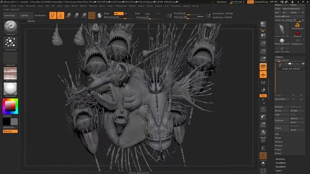Enable Zadd mode
310x174 pixels.
point(138,14)
